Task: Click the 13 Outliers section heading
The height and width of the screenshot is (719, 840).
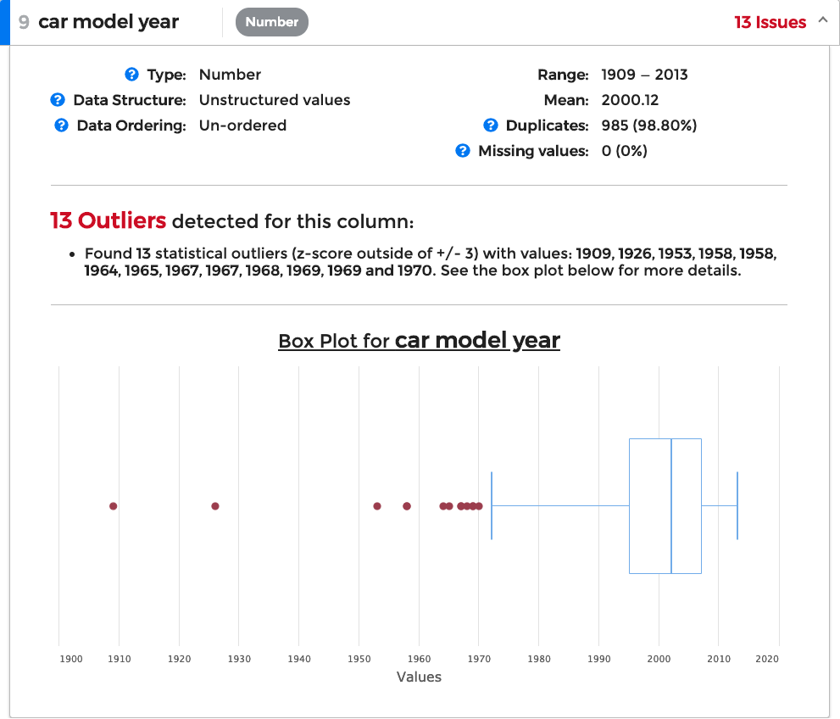Action: 108,220
